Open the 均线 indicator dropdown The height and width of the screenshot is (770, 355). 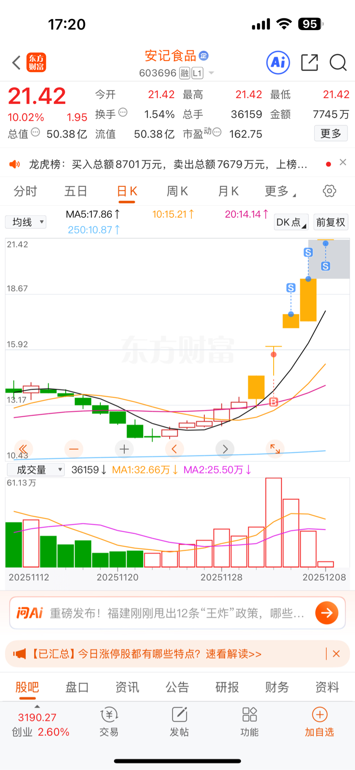coord(26,222)
